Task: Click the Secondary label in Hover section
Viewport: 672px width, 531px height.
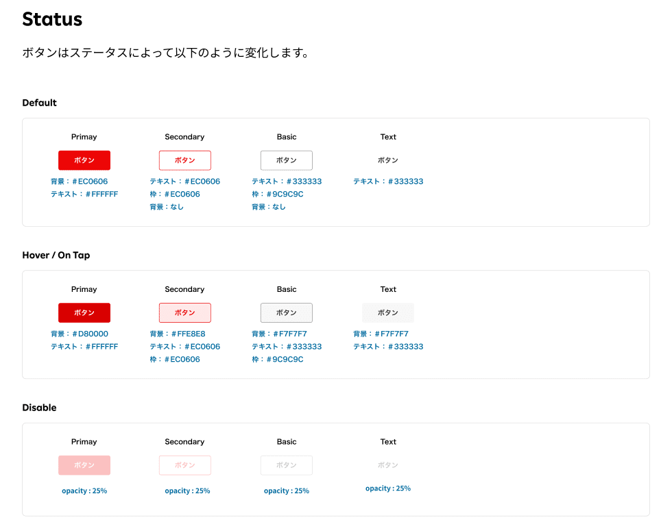Action: (x=184, y=289)
